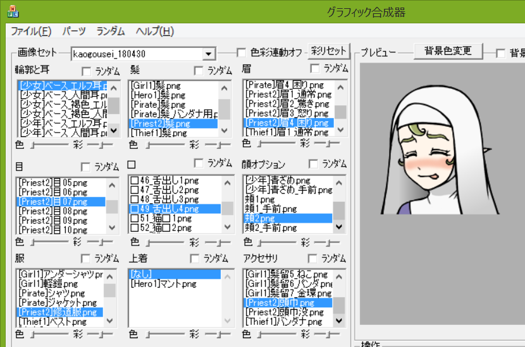Click the 色 slider under アクセサリ list

coord(276,334)
